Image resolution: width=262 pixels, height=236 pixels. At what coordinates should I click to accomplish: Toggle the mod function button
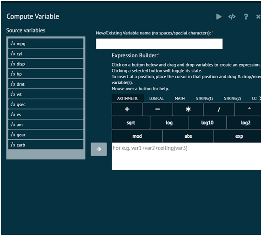click(137, 136)
